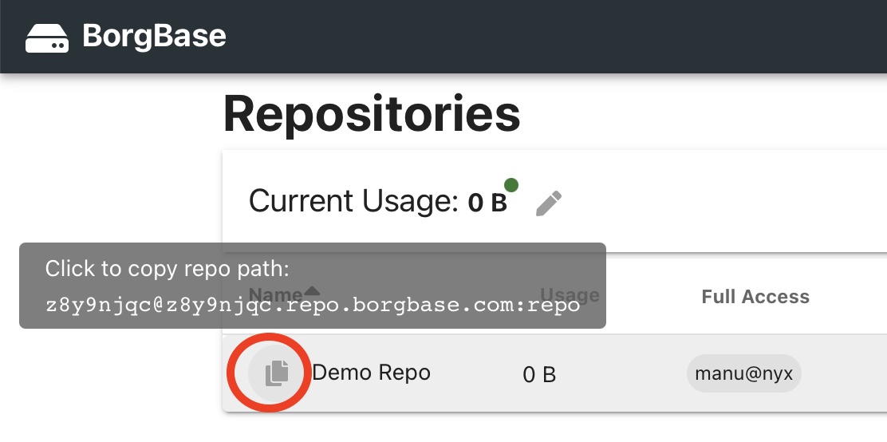Click the BorgBase server logo icon
This screenshot has width=887, height=442.
point(47,37)
